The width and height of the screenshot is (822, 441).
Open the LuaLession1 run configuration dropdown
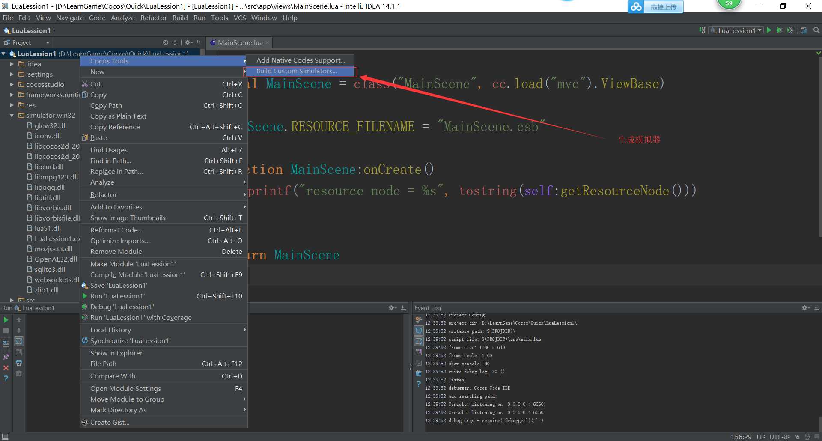pos(736,30)
